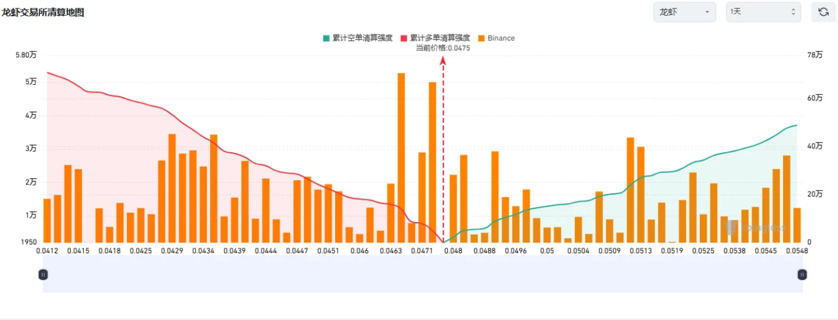Image resolution: width=838 pixels, height=320 pixels.
Task: Click right axis label 78万
Action: (815, 55)
